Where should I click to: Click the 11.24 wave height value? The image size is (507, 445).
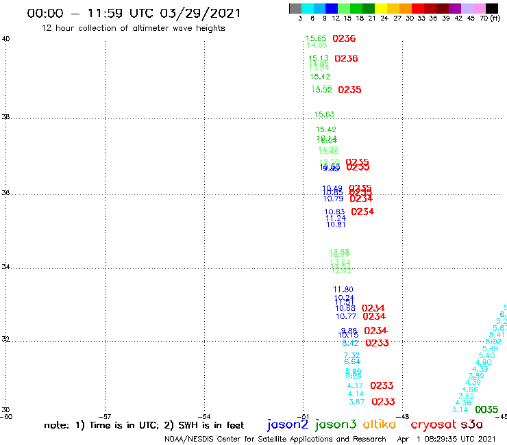[x=336, y=218]
